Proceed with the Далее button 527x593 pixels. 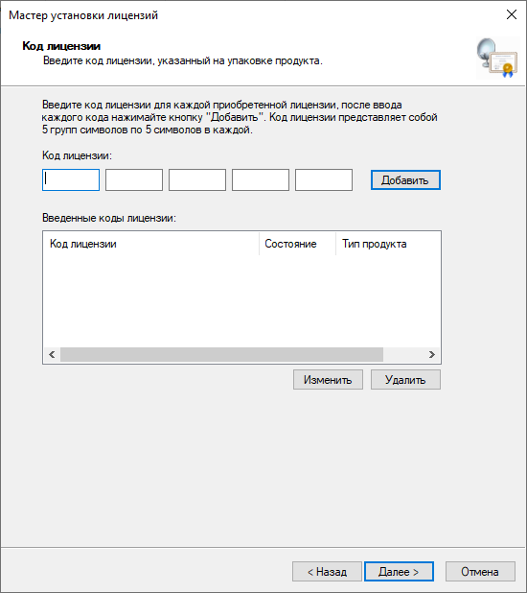click(399, 572)
